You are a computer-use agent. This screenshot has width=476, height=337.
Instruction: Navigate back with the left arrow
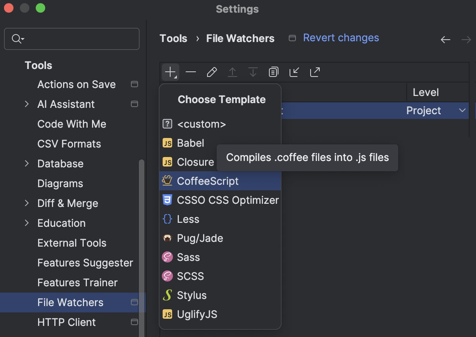point(445,39)
